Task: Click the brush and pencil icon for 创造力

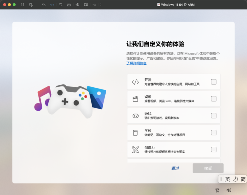Action: (135, 150)
